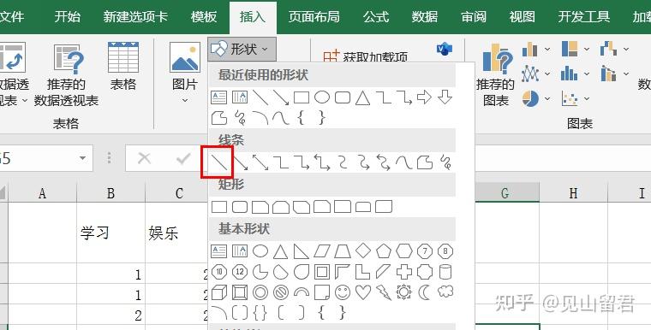The width and height of the screenshot is (651, 330).
Task: Click the Visio data visualizer add-in icon
Action: click(x=445, y=50)
